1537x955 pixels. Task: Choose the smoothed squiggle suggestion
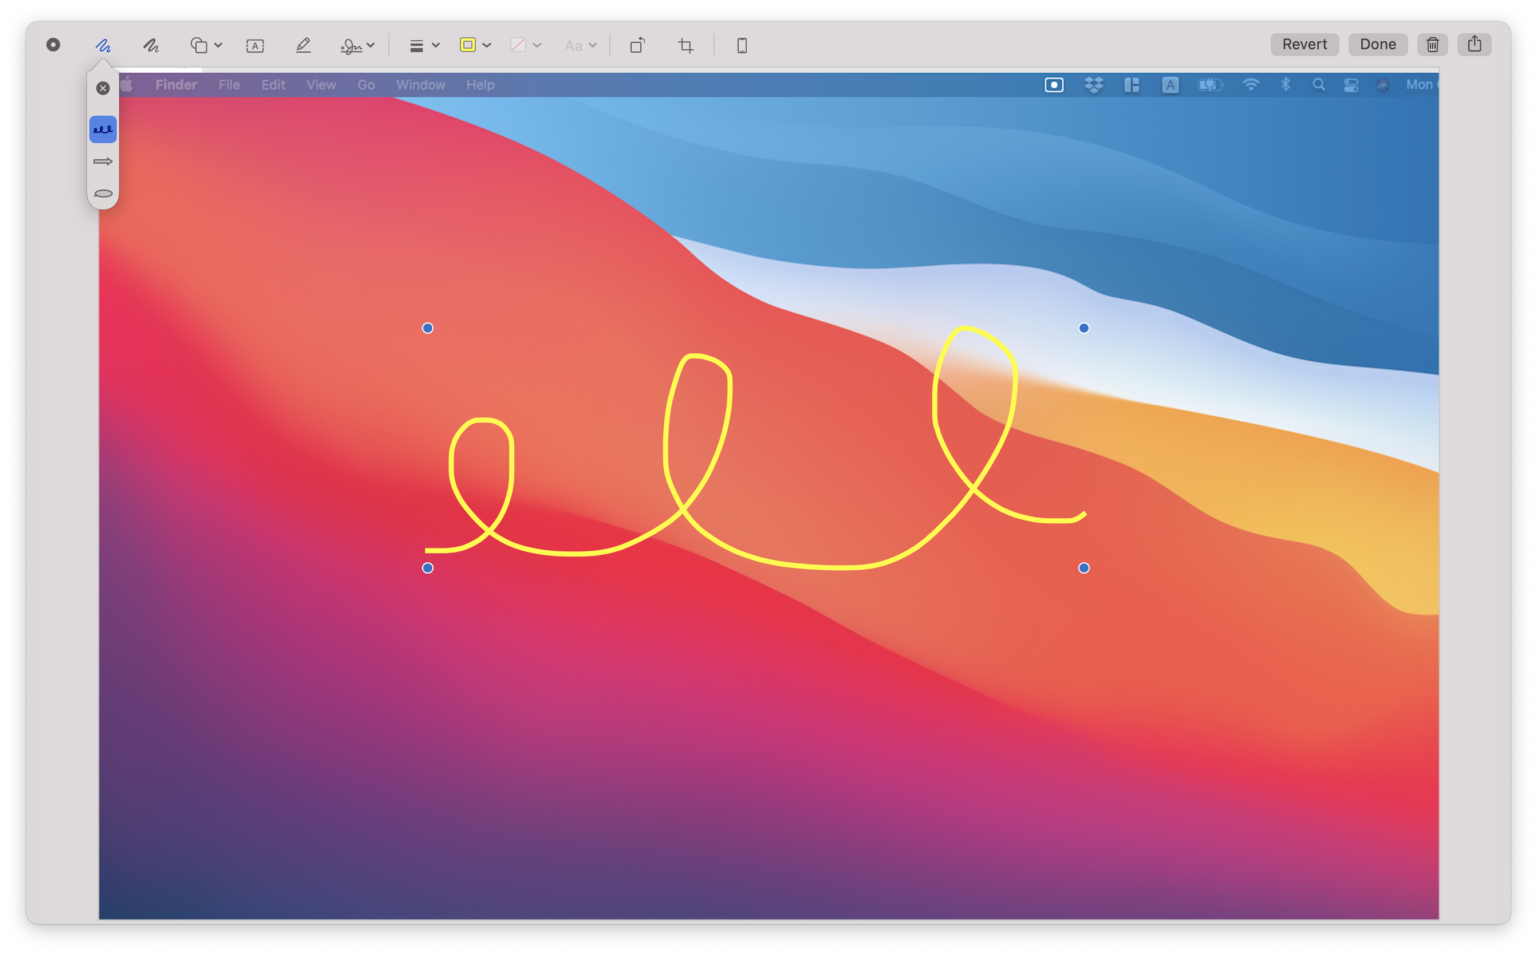(x=103, y=129)
